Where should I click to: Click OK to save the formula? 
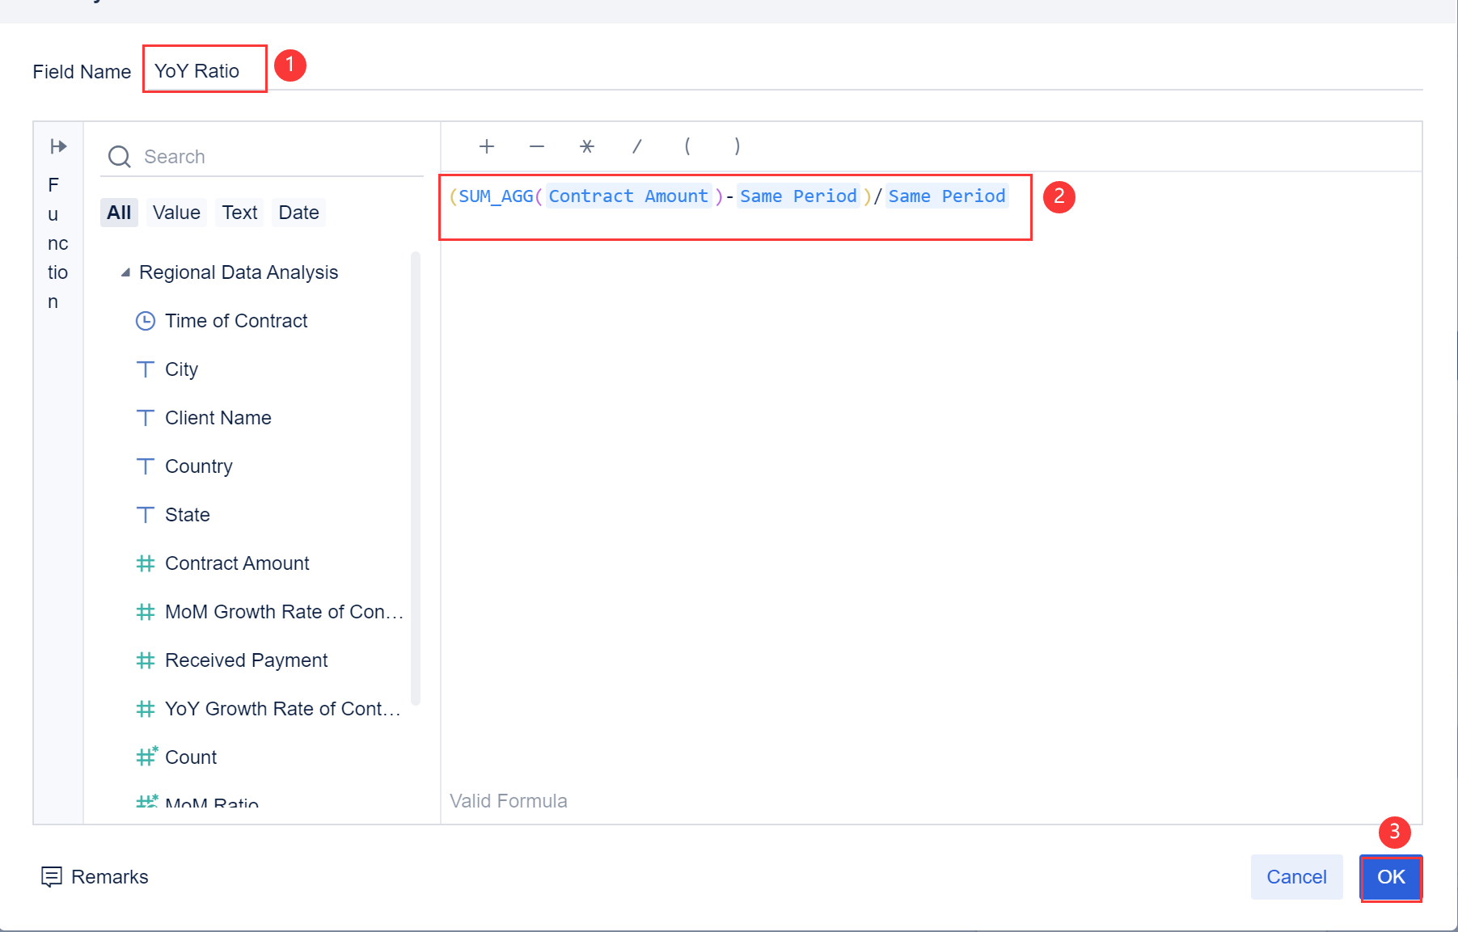(x=1390, y=877)
